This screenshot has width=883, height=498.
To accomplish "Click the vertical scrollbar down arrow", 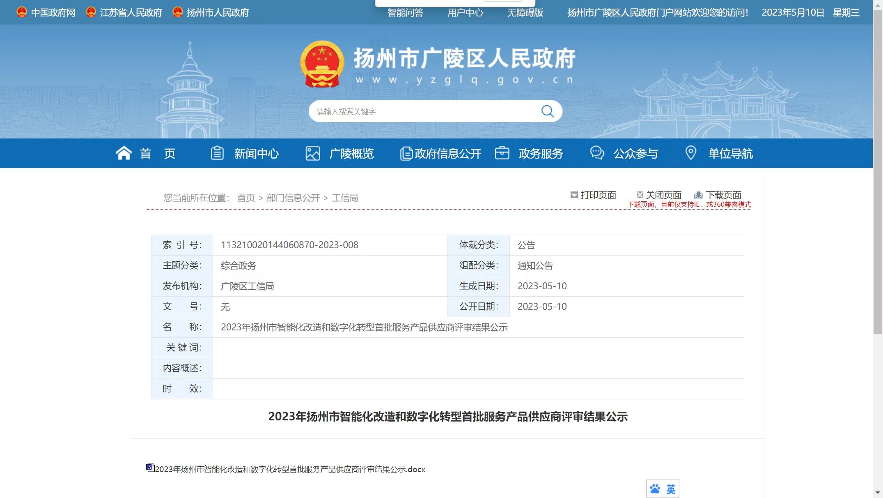I will tap(878, 492).
